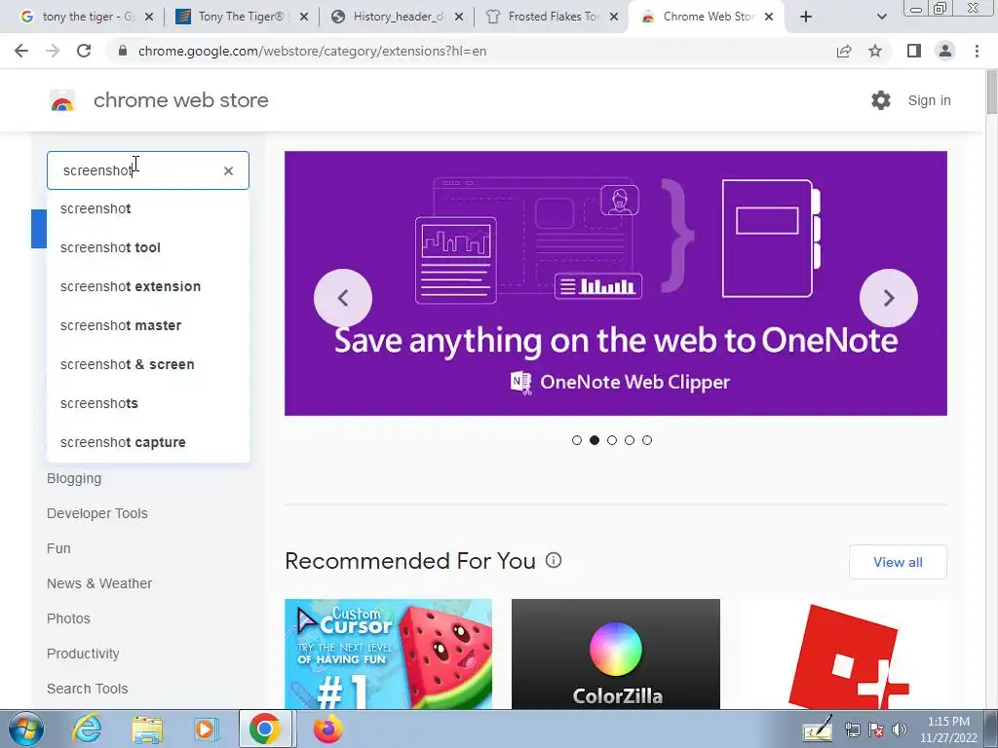View site information via lock icon
The height and width of the screenshot is (748, 998).
coord(123,51)
